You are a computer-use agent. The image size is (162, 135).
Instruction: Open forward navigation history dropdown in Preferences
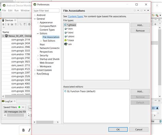(x=145, y=11)
